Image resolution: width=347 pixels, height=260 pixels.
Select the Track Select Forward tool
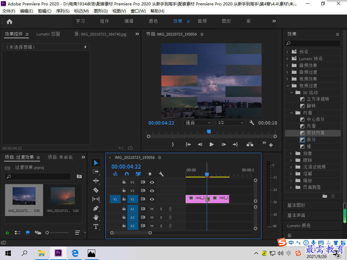point(96,172)
